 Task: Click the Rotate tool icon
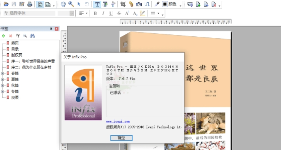[87, 4]
